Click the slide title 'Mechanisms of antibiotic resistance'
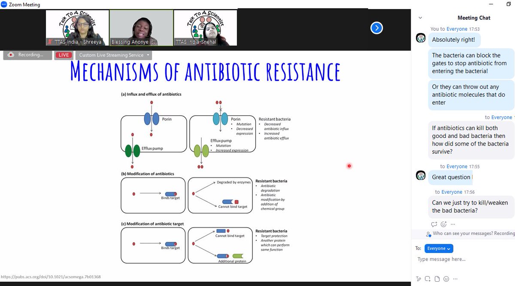The height and width of the screenshot is (286, 515). tap(205, 71)
